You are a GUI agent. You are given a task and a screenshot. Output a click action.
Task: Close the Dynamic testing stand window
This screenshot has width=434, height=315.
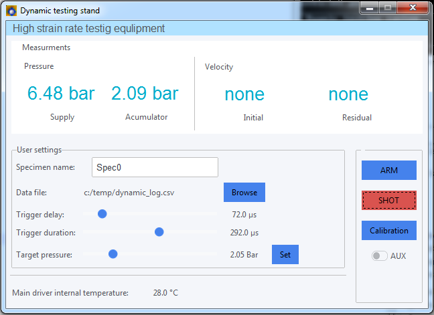(x=413, y=8)
